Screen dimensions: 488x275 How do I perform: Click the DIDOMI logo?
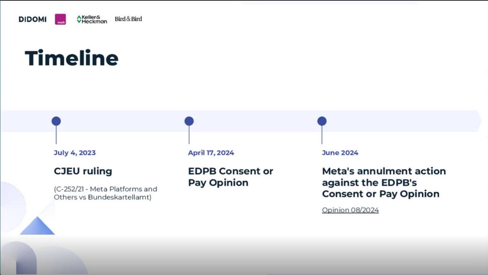(x=33, y=19)
